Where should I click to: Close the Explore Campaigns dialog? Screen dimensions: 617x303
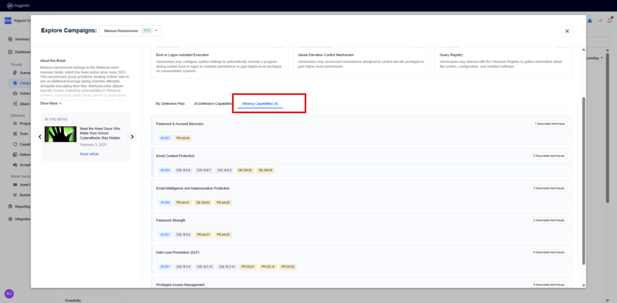pyautogui.click(x=567, y=31)
